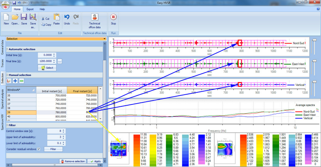Click the Vertical trace amplitude slider
This screenshot has width=321, height=167.
tap(314, 82)
